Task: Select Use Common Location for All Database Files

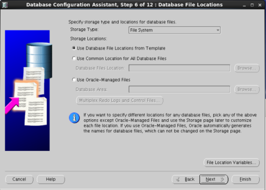Action: coord(119,59)
